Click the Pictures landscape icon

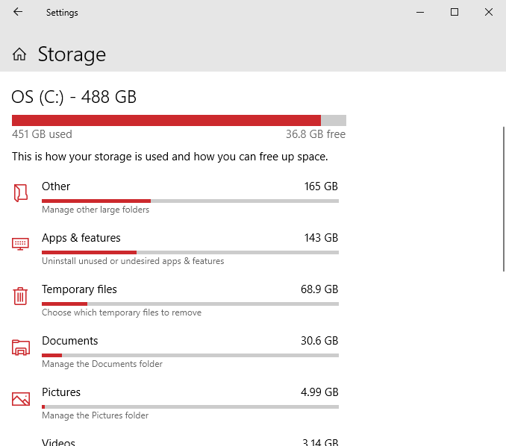pyautogui.click(x=21, y=399)
